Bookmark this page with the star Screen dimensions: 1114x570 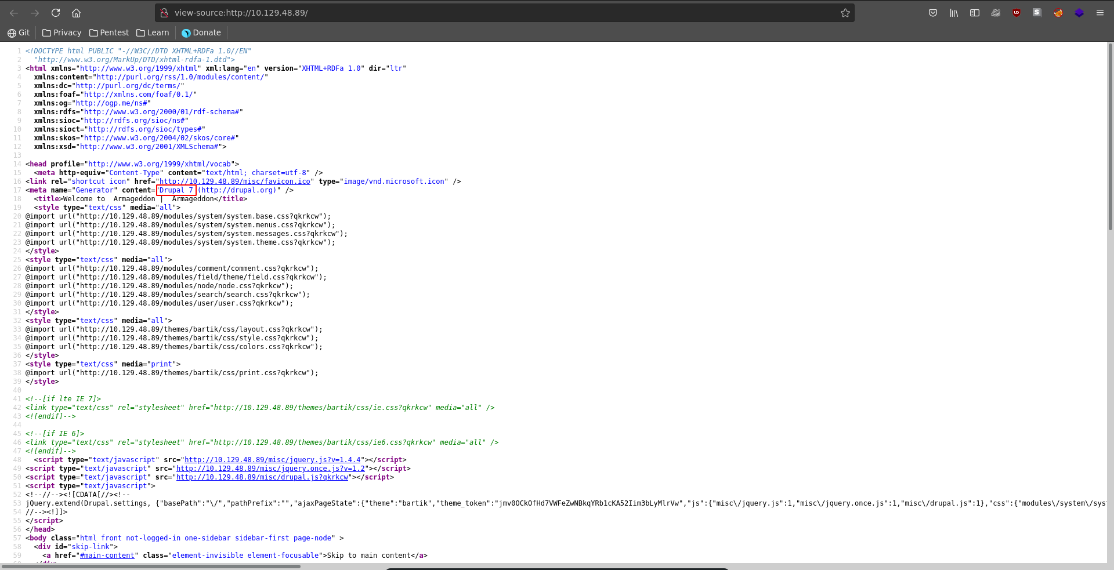(x=845, y=13)
